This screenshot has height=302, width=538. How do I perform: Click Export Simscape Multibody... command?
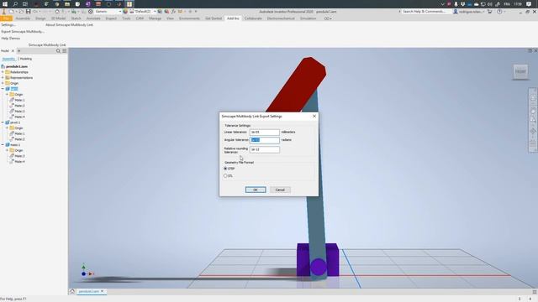coord(23,32)
